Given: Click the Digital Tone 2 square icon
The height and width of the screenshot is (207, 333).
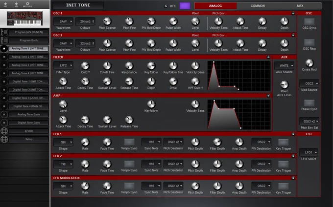Looking at the screenshot, I should coord(4,90).
